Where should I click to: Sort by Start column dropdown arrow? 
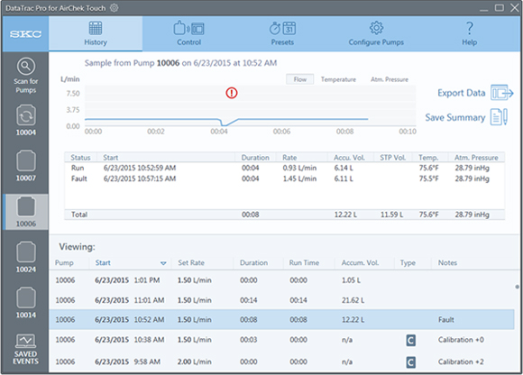click(163, 263)
